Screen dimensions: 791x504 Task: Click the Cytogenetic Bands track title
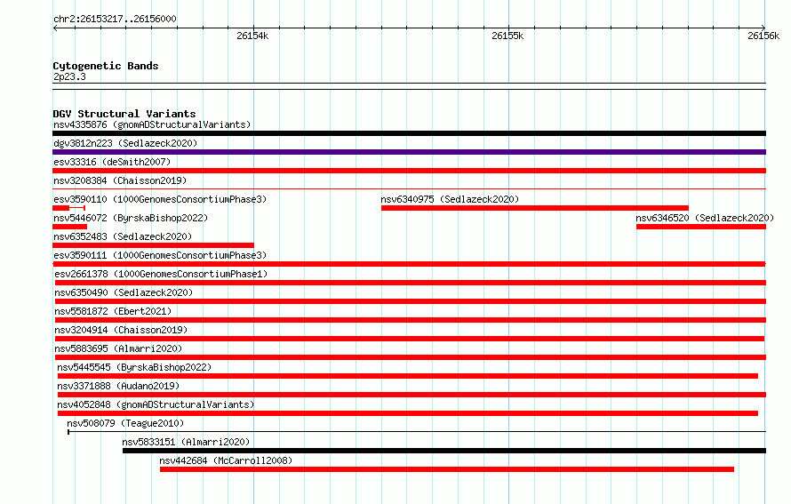click(x=106, y=66)
